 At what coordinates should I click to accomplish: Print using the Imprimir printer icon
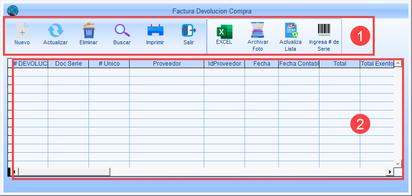click(155, 30)
